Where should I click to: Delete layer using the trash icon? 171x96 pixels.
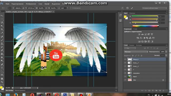pos(163,91)
